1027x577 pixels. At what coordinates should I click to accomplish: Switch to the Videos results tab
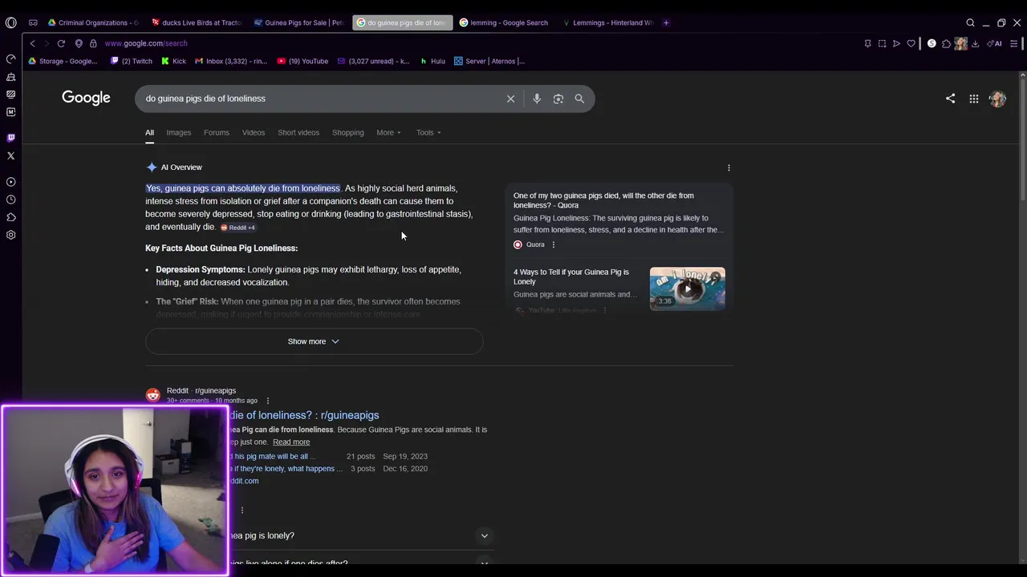254,132
